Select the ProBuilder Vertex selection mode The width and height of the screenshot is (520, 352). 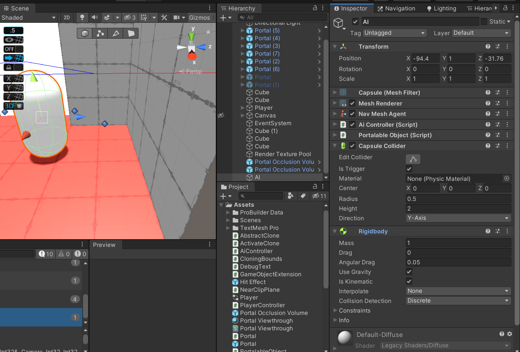coord(100,34)
